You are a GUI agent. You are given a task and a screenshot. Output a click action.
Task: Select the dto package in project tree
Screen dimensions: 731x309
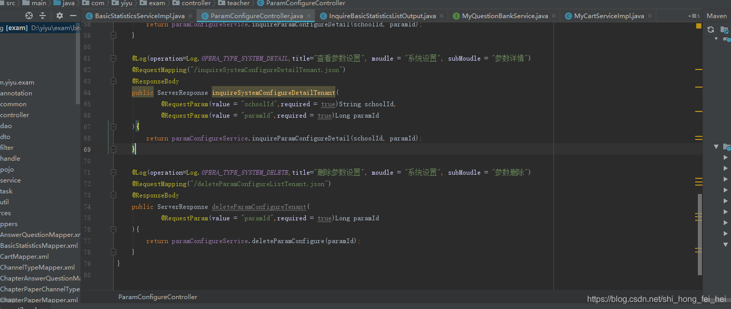point(5,137)
